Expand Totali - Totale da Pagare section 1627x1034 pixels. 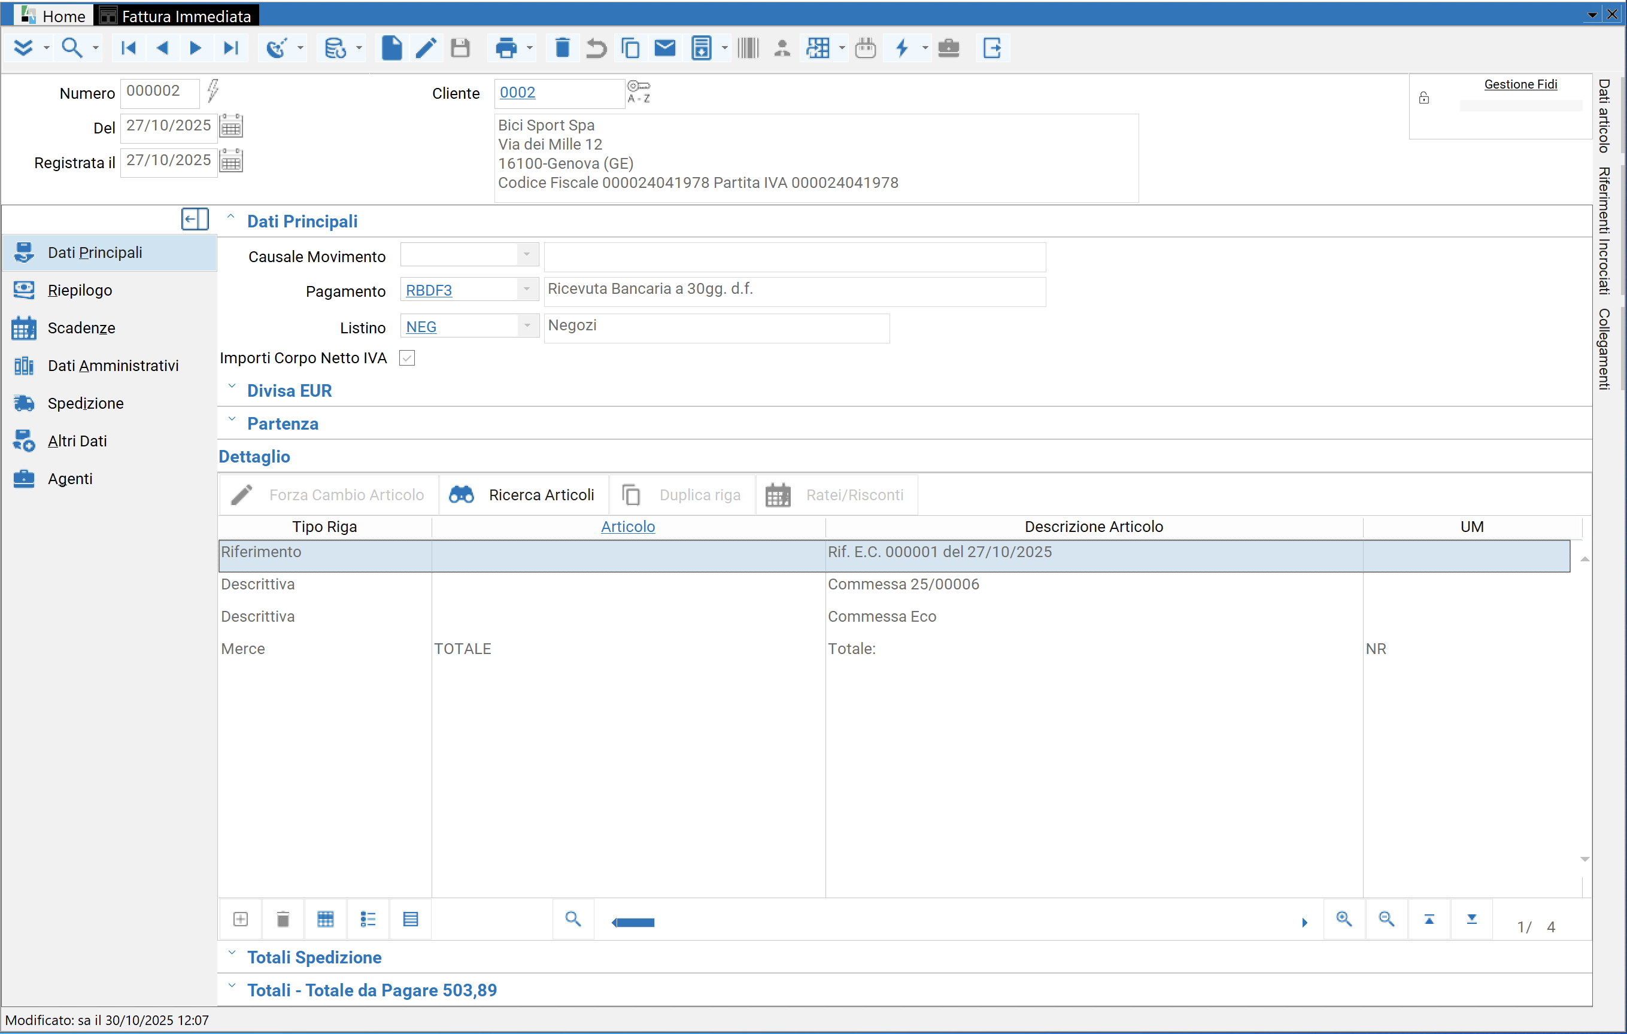coord(231,987)
